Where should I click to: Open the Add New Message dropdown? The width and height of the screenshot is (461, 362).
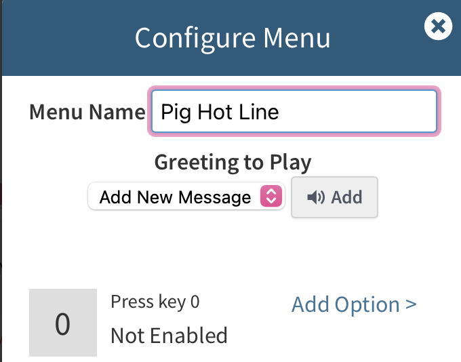[x=186, y=197]
